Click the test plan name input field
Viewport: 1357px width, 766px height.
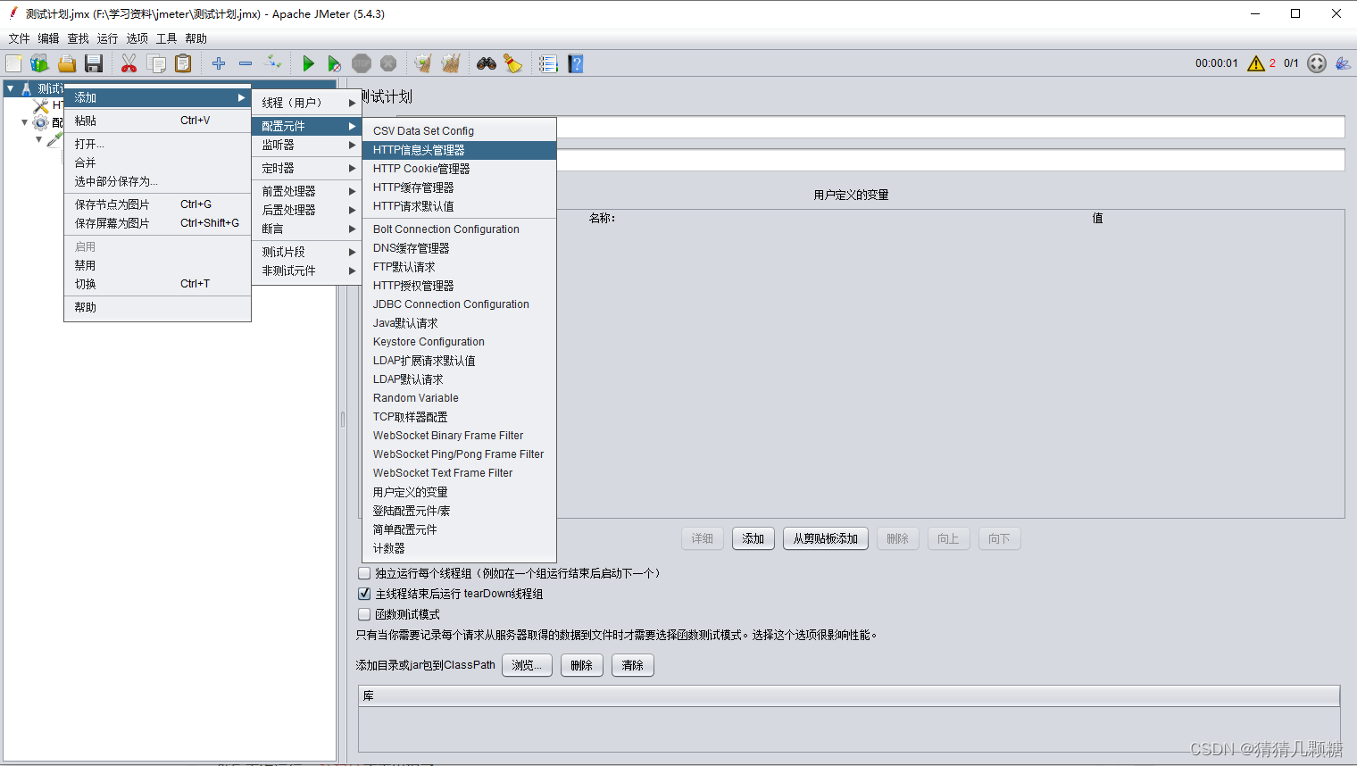tap(950, 127)
